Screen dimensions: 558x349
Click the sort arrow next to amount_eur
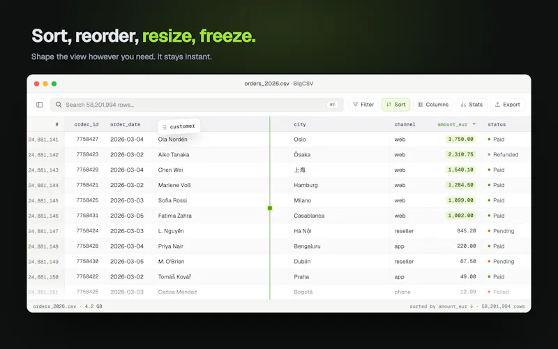(474, 124)
